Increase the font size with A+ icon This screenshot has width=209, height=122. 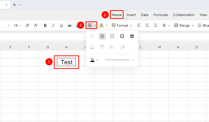pyautogui.click(x=28, y=25)
